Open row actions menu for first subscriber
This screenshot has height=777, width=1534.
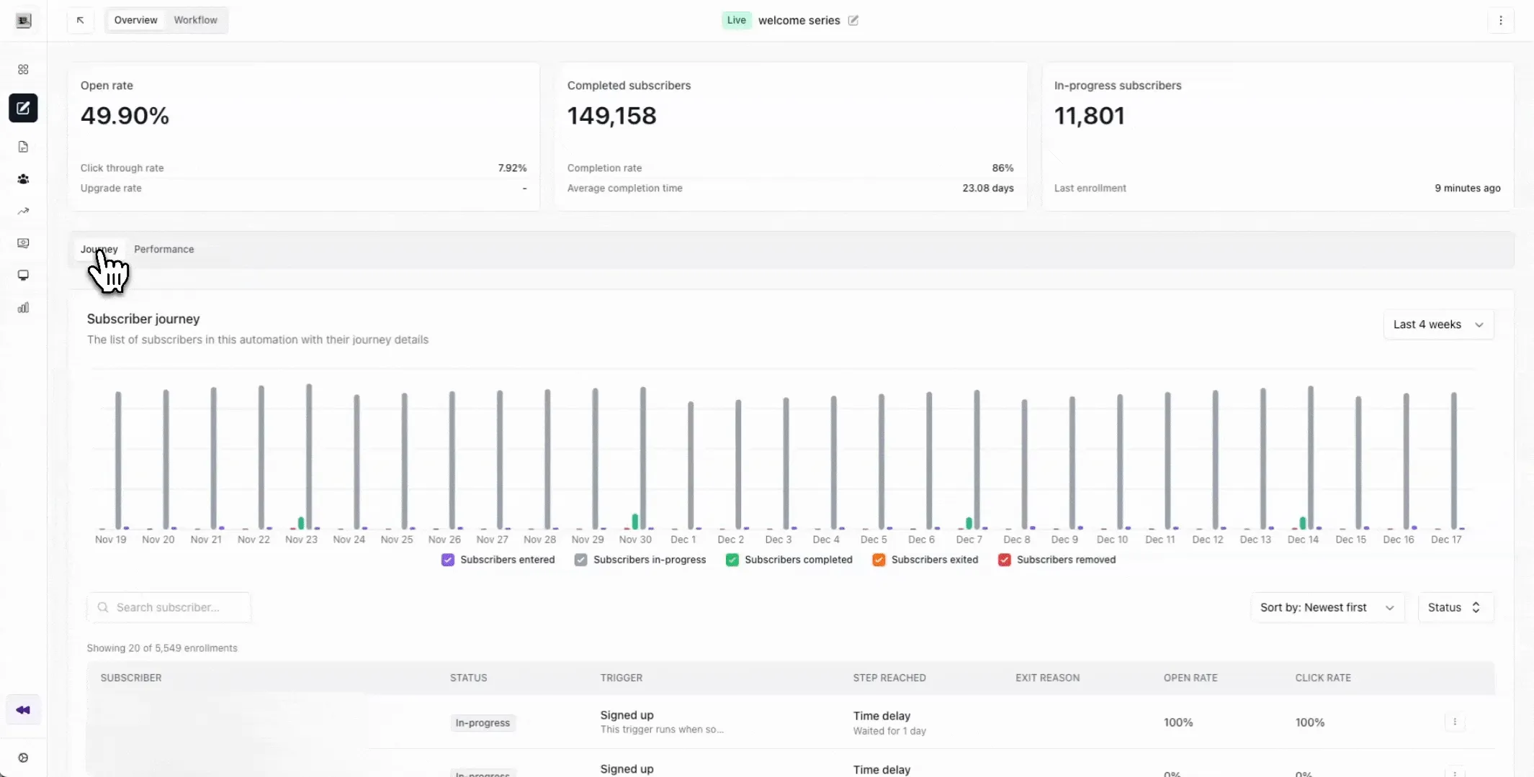(1455, 722)
